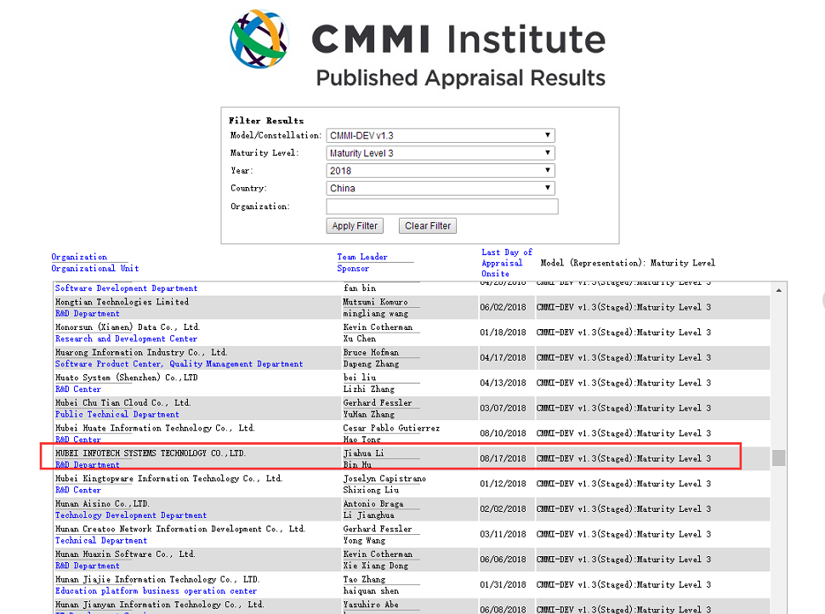Sort by Sponsor column header
Viewport: 825px width, 614px height.
(352, 269)
